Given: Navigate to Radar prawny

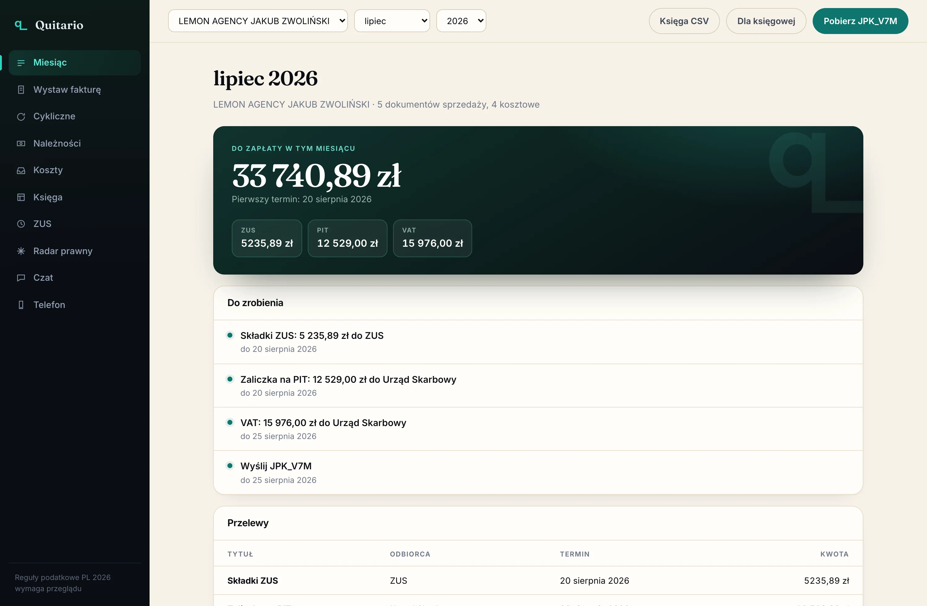Looking at the screenshot, I should click(75, 251).
